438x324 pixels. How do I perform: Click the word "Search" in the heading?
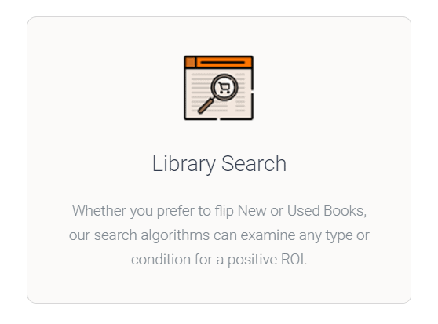point(254,163)
